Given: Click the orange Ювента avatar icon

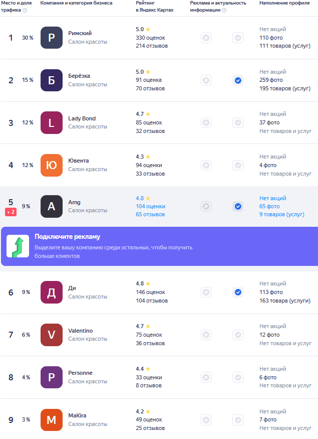Looking at the screenshot, I should 52,165.
